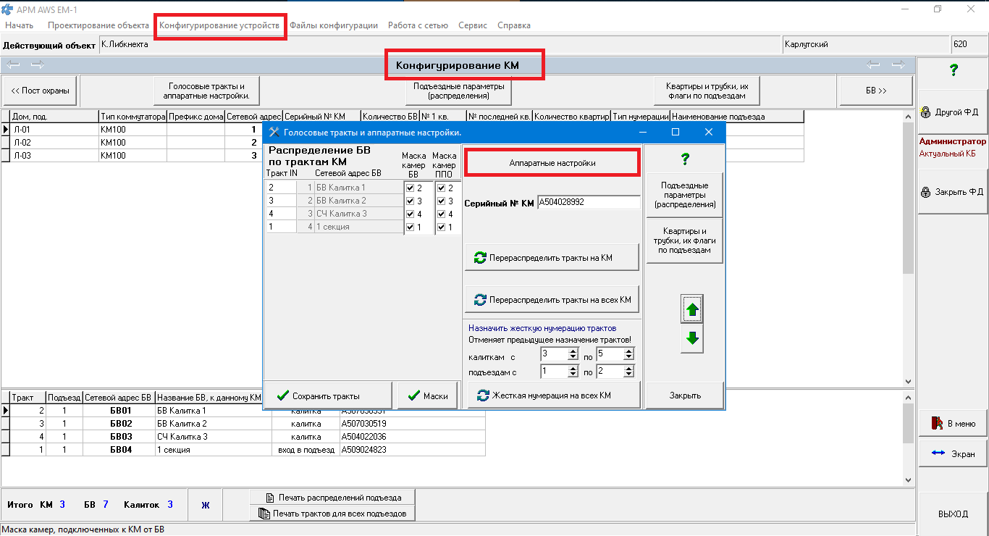Open Проектирование объекта menu
Image resolution: width=989 pixels, height=536 pixels.
(98, 25)
